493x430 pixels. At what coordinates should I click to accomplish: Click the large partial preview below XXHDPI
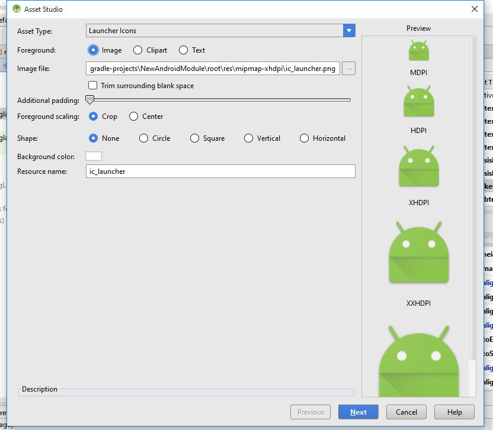pos(418,361)
